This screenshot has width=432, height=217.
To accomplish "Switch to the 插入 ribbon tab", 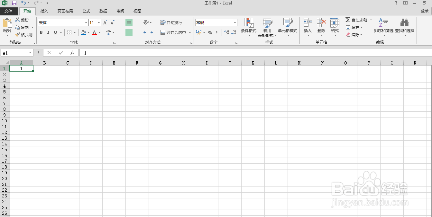I will click(x=44, y=11).
